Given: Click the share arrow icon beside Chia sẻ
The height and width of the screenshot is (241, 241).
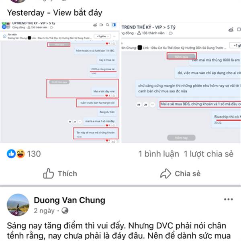Looking at the screenshot, I should coord(165,174).
